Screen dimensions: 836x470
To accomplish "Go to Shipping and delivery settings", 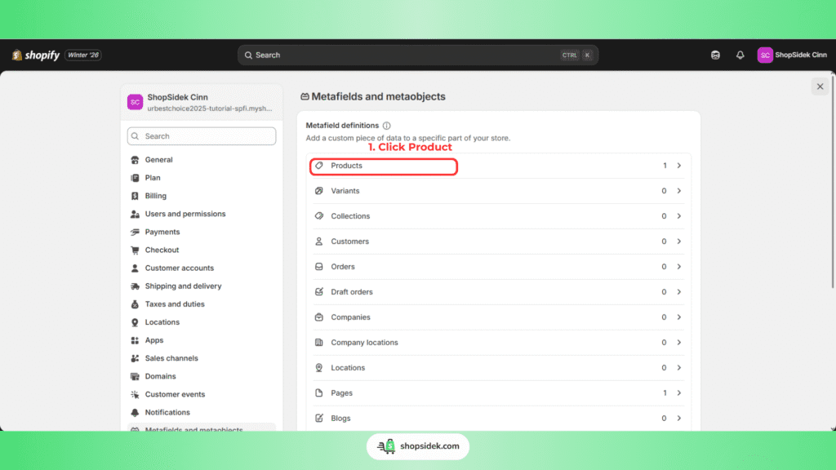I will pos(183,286).
